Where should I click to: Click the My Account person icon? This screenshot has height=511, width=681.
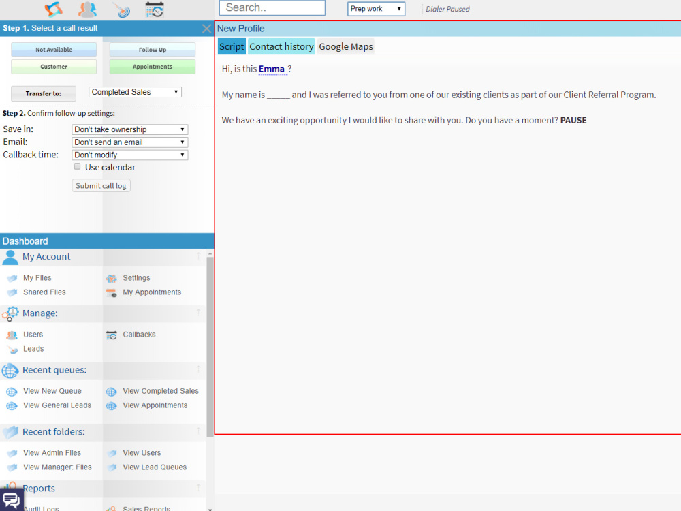[x=10, y=258]
